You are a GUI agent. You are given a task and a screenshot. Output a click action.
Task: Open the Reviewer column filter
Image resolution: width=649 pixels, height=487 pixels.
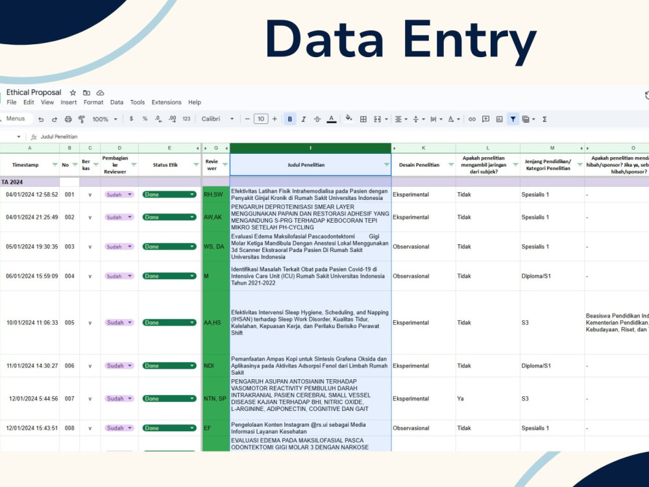point(225,165)
